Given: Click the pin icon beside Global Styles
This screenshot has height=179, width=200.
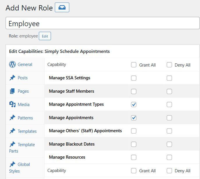Looking at the screenshot, I should tap(12, 164).
